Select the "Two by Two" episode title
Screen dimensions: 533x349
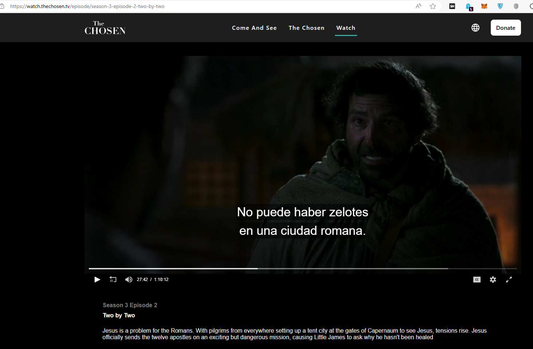coord(119,316)
